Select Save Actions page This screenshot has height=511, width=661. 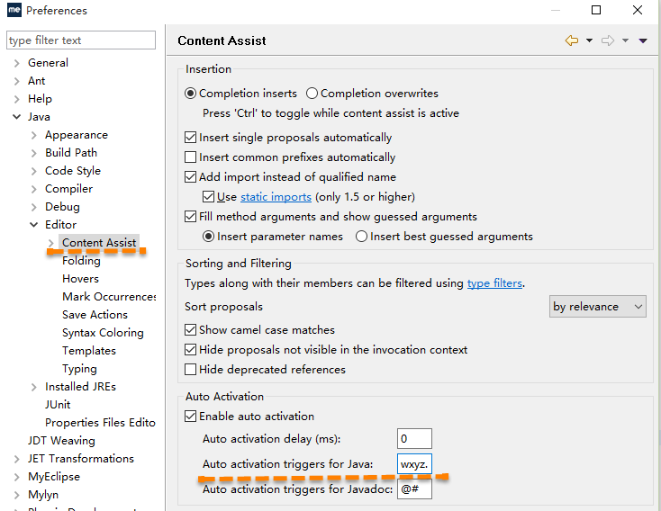click(95, 315)
